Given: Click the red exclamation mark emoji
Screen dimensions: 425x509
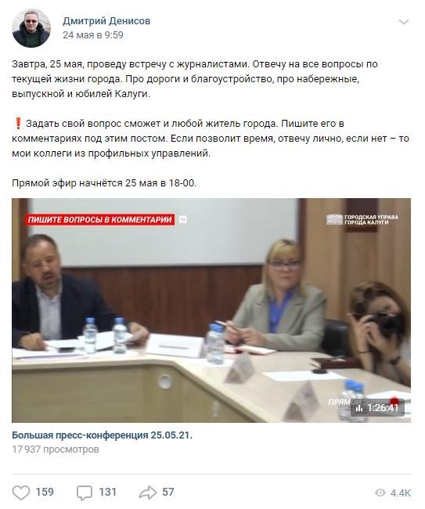Looking at the screenshot, I should (18, 124).
